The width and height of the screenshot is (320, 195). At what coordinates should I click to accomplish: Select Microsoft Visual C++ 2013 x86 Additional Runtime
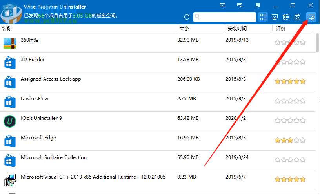pos(93,177)
